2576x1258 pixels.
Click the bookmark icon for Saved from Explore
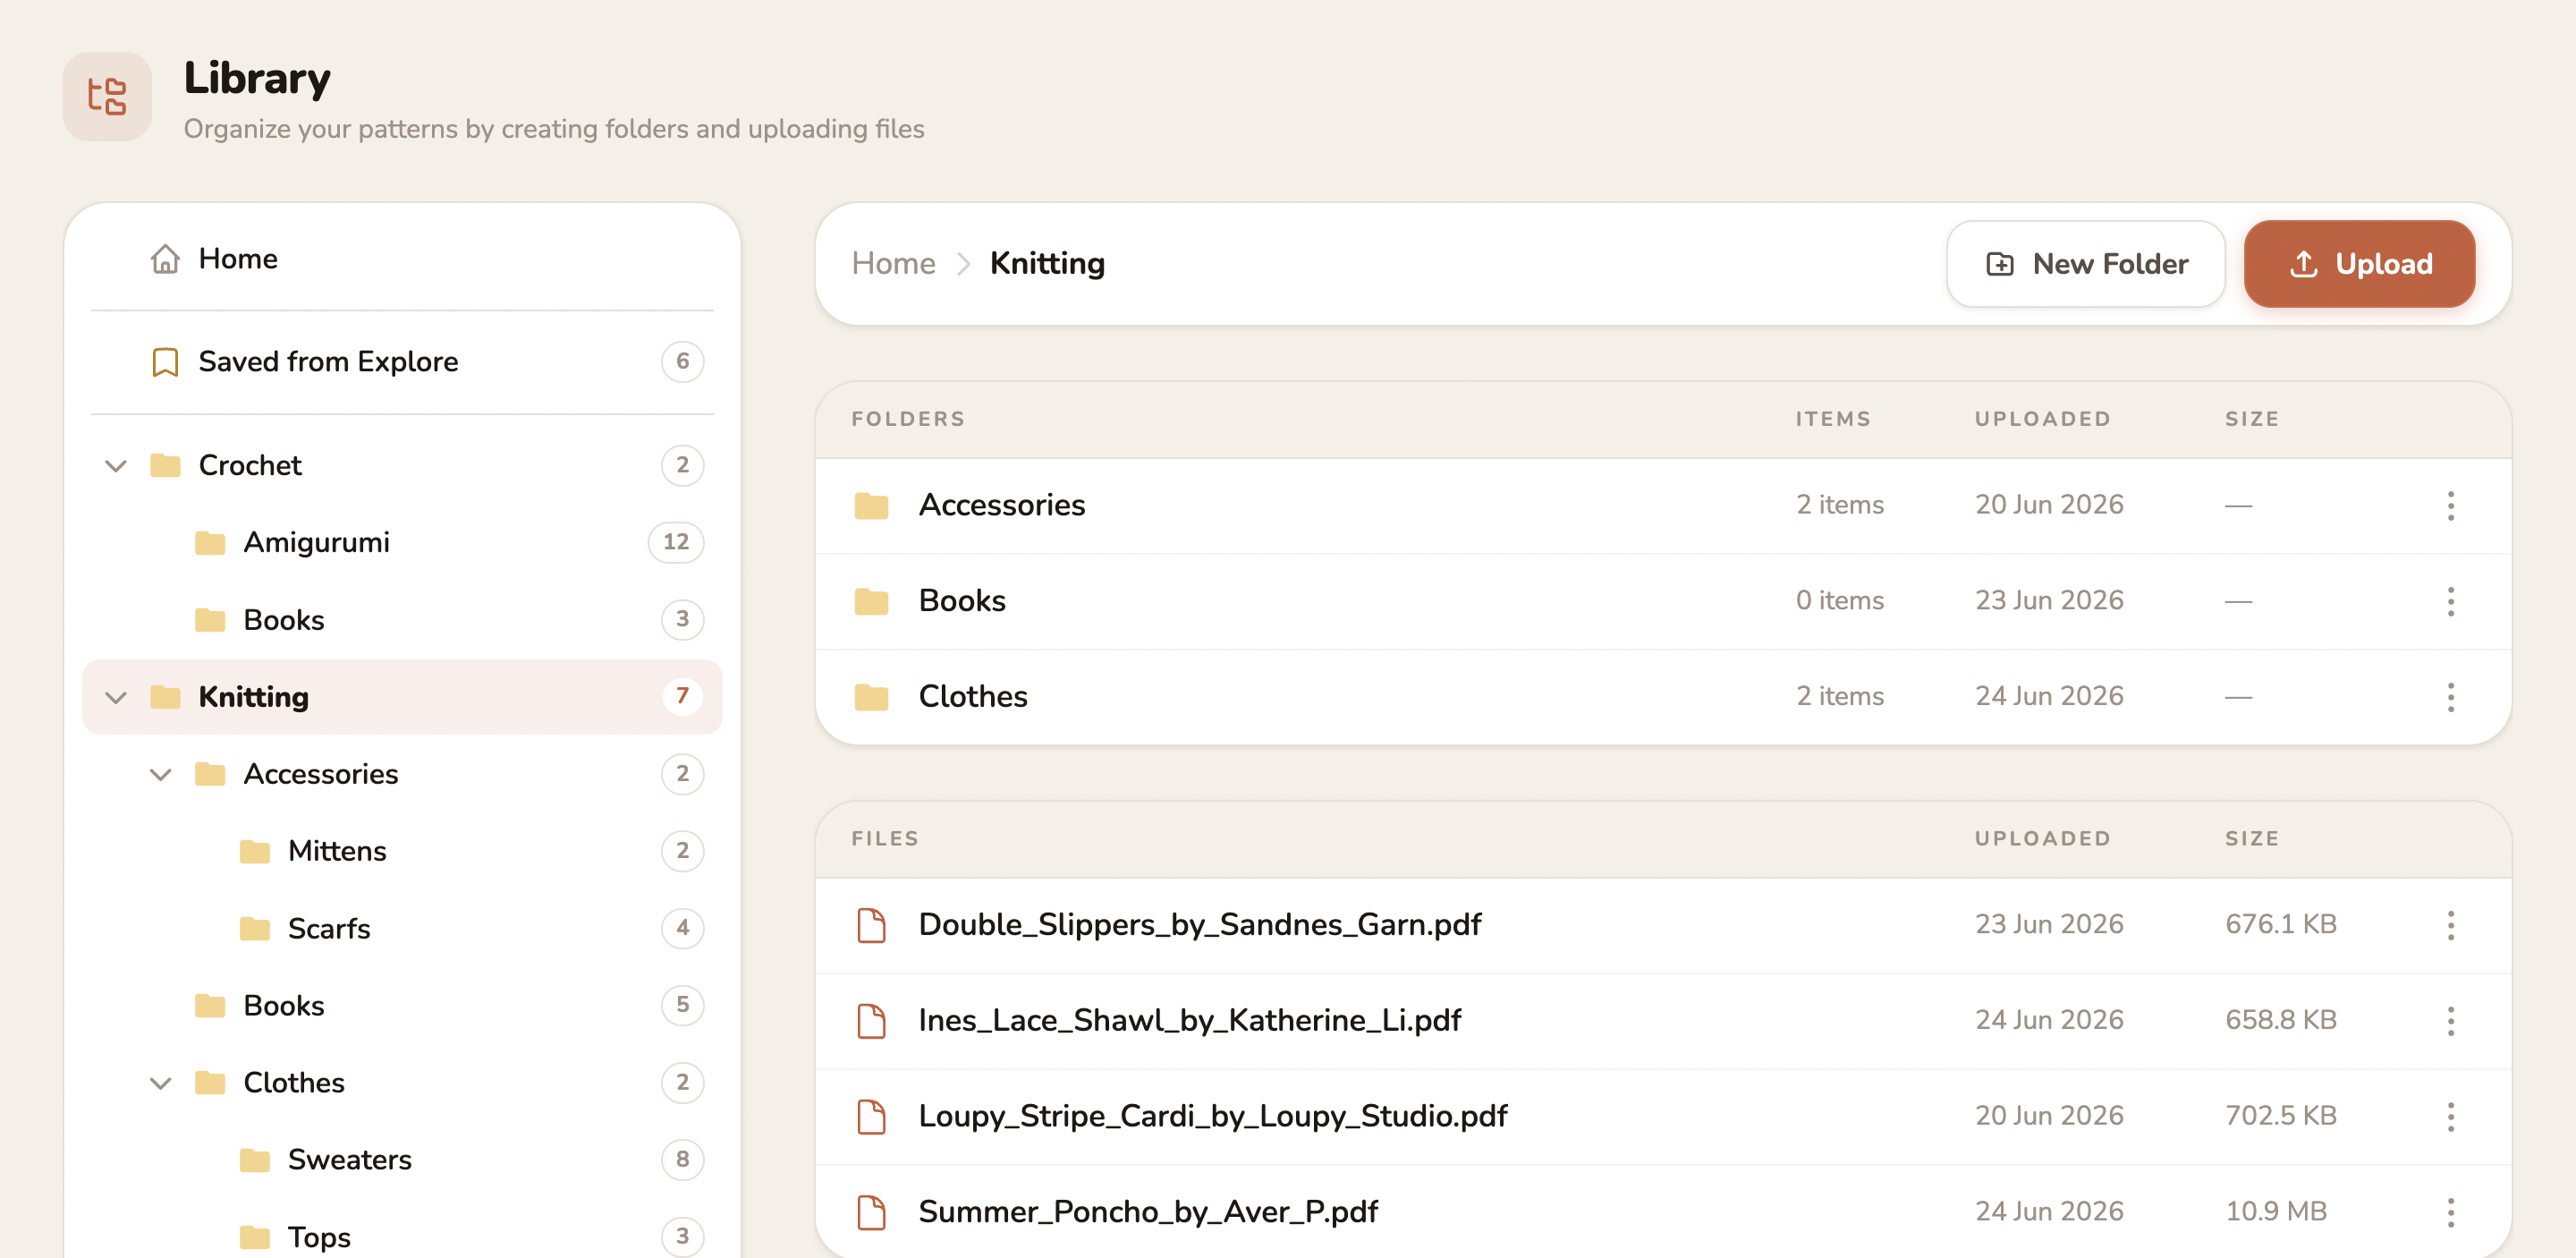(165, 362)
